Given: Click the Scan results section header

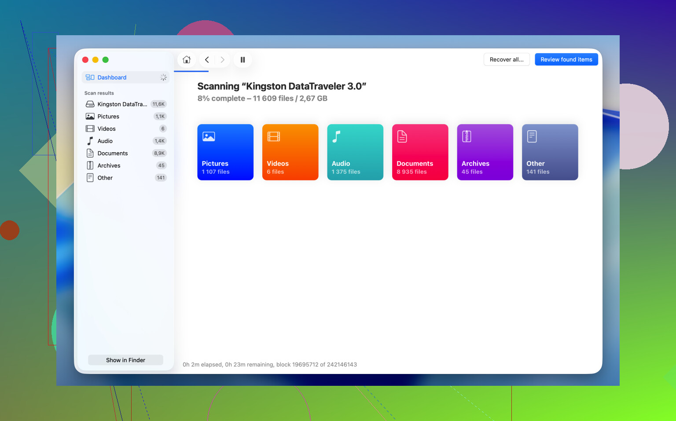Looking at the screenshot, I should (x=99, y=93).
